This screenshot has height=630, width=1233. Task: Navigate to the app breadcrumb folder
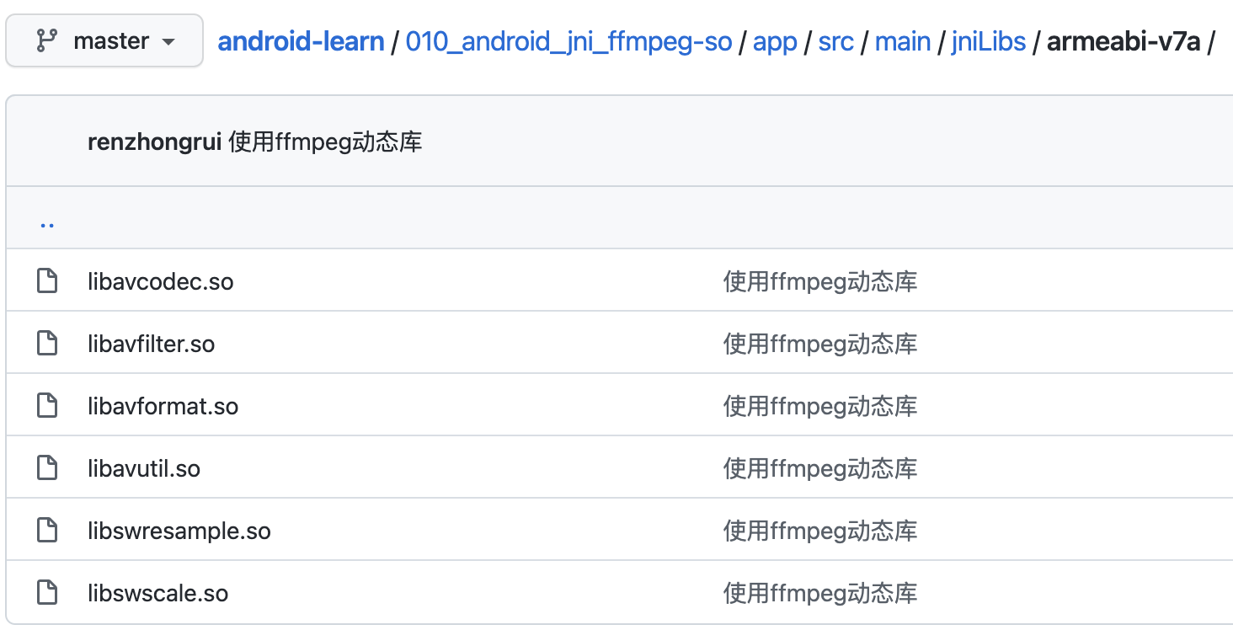(x=775, y=40)
